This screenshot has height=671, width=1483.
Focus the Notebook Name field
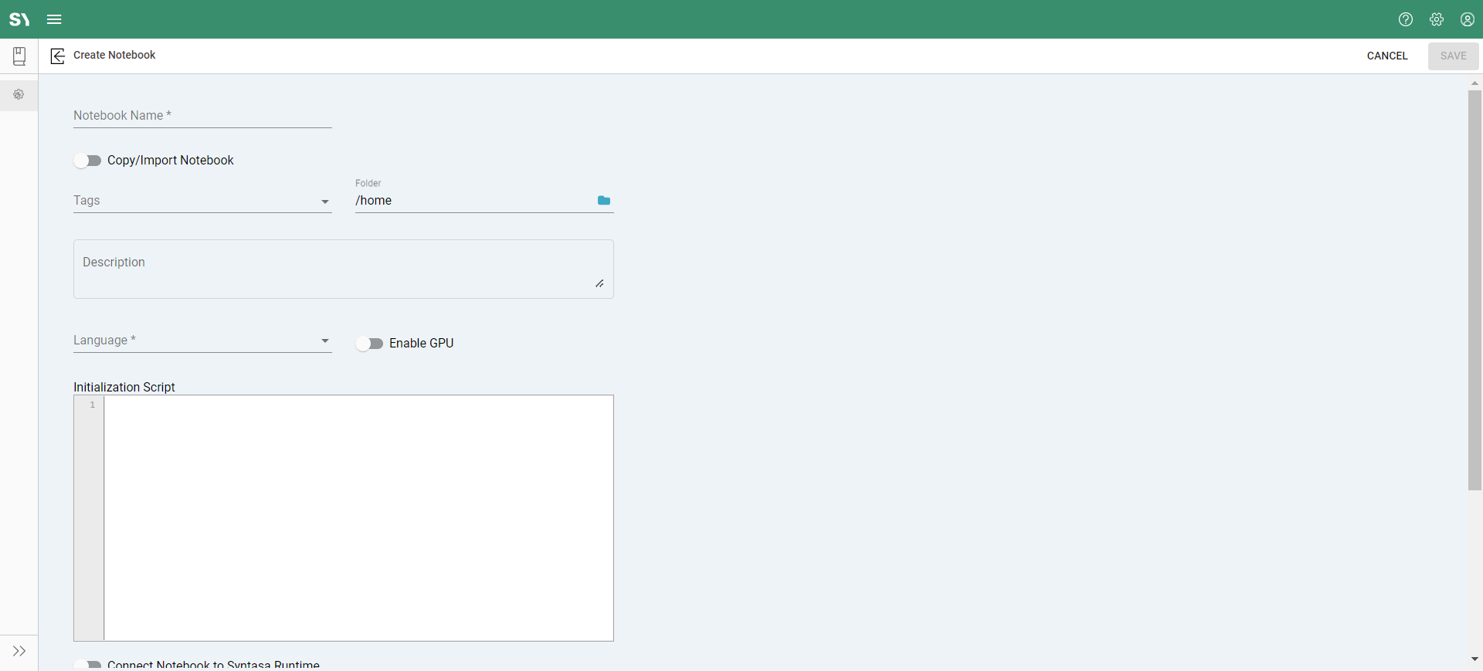202,116
